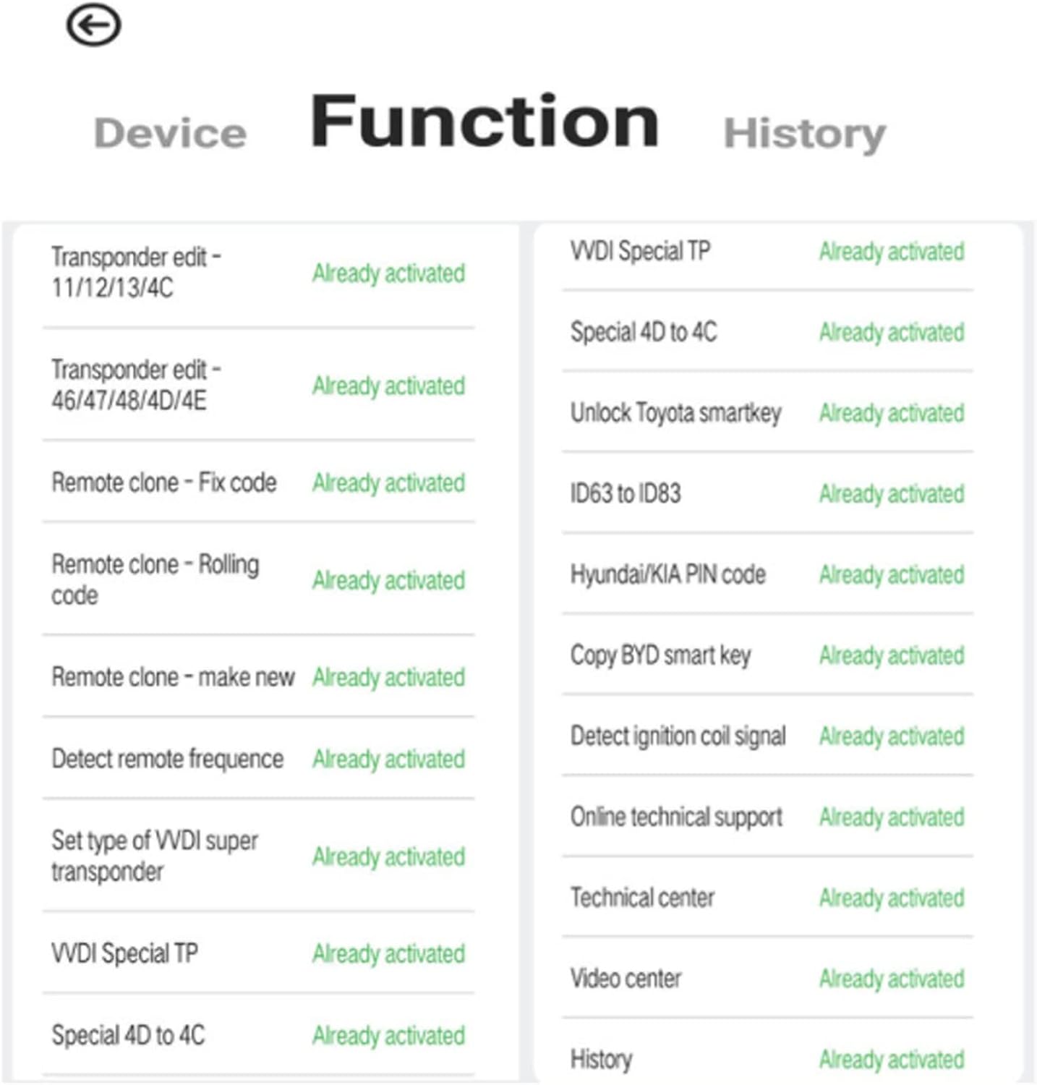Viewport: 1037px width, 1085px height.
Task: Open Remote clone Fix code function
Action: point(164,482)
